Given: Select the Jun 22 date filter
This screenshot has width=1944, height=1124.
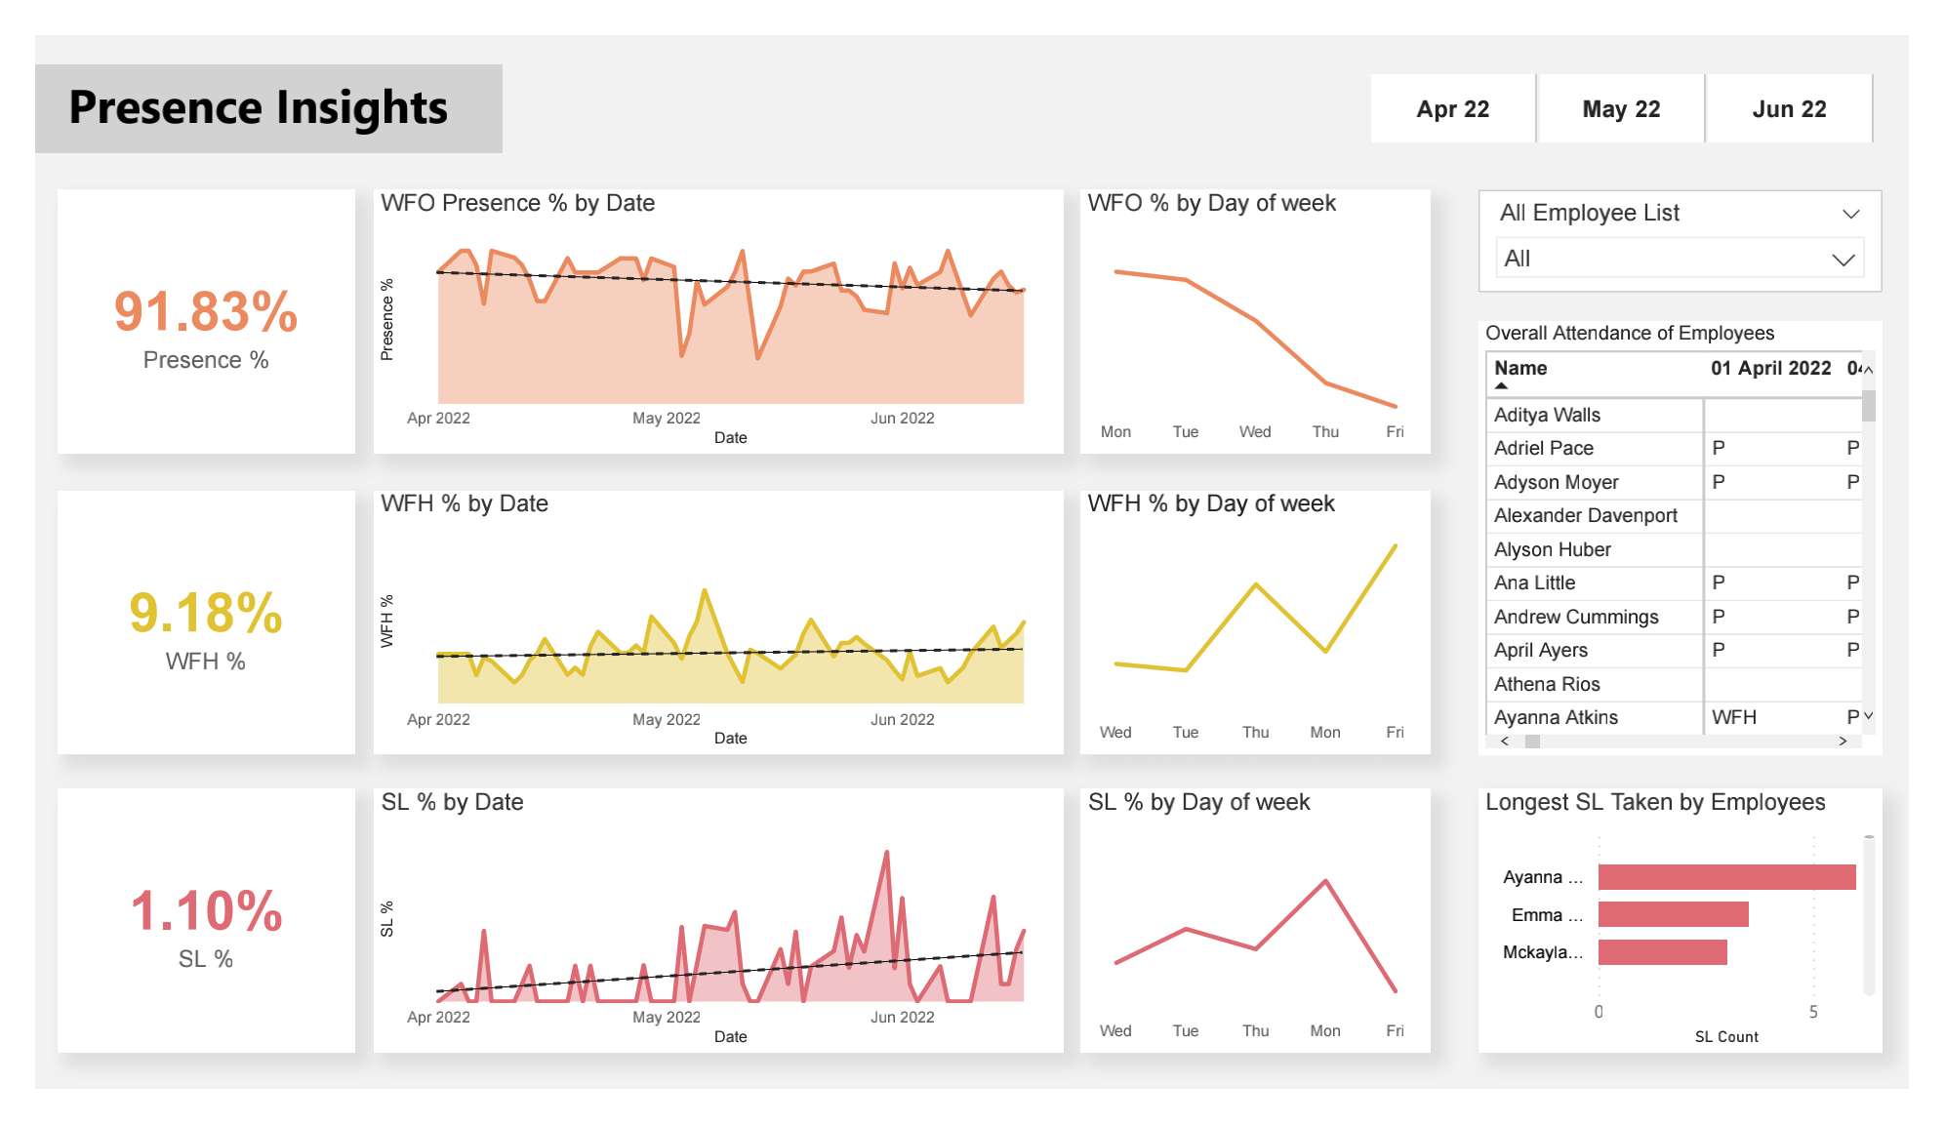Looking at the screenshot, I should click(1788, 108).
